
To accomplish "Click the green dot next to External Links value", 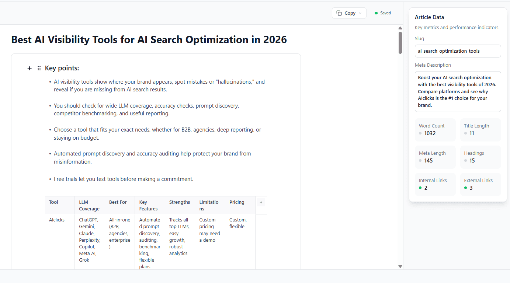I will (x=466, y=188).
